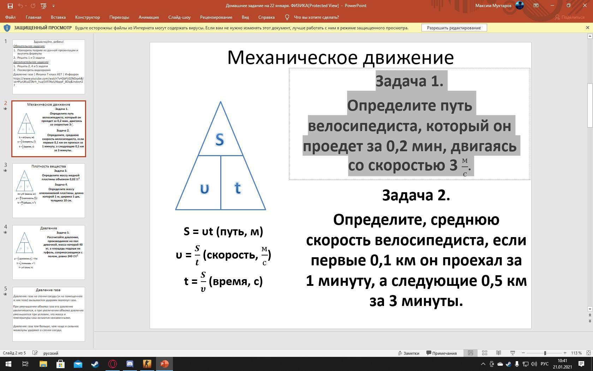Fit slide to current window icon
Screen dimensions: 593x371
coord(588,353)
